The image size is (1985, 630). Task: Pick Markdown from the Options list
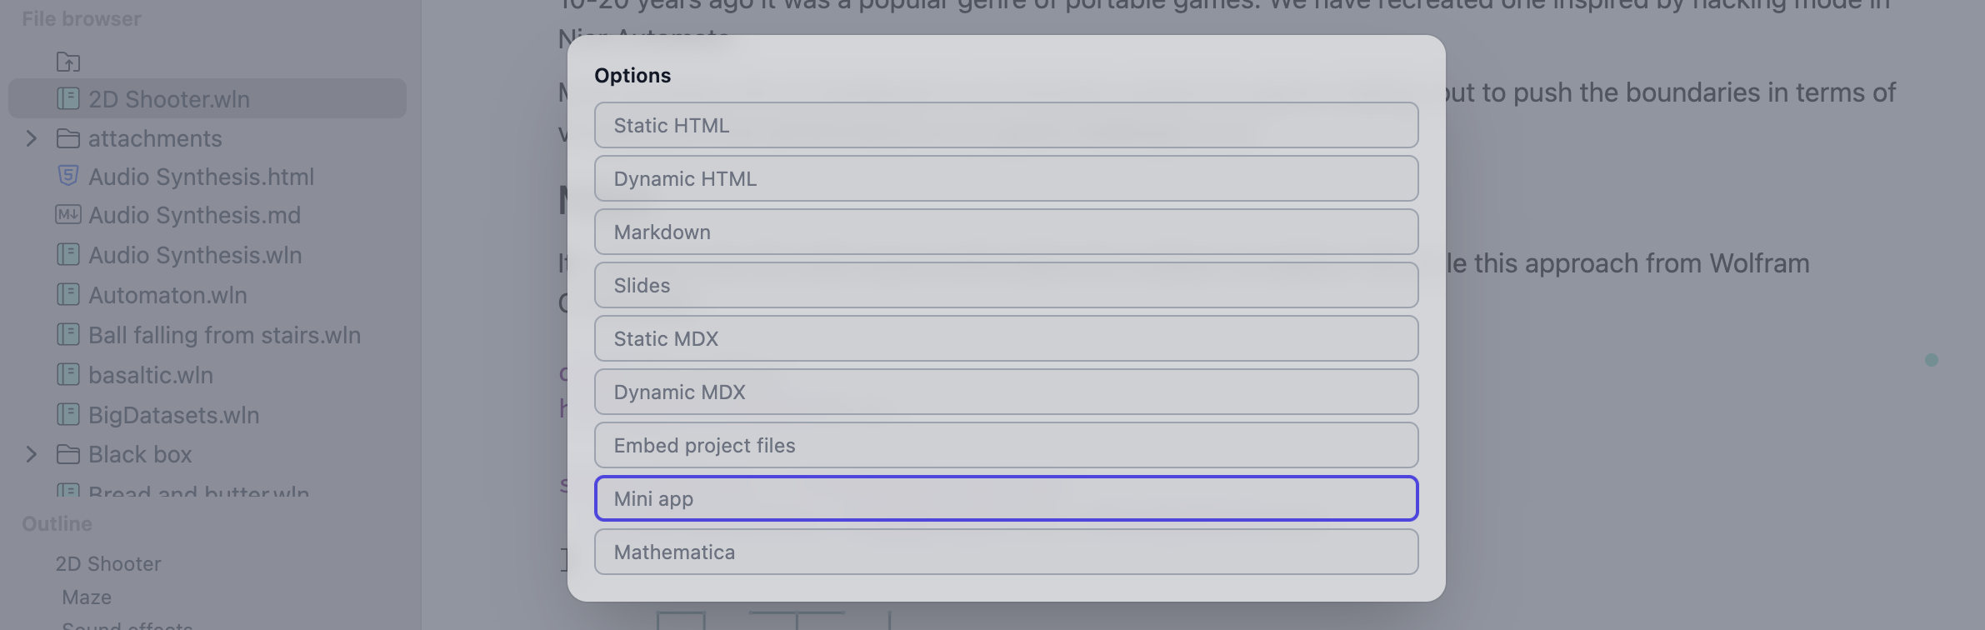[x=1006, y=232]
